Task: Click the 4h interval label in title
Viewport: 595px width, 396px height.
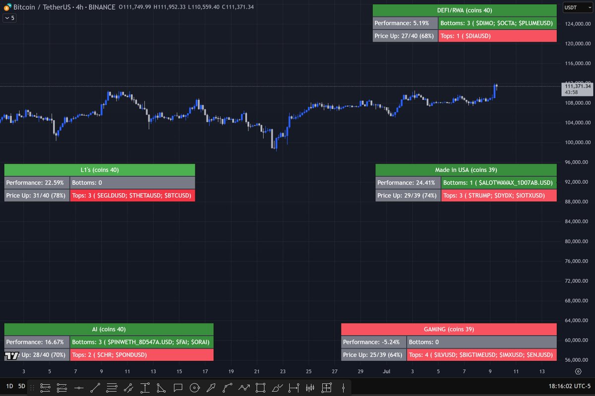Action: tap(79, 7)
